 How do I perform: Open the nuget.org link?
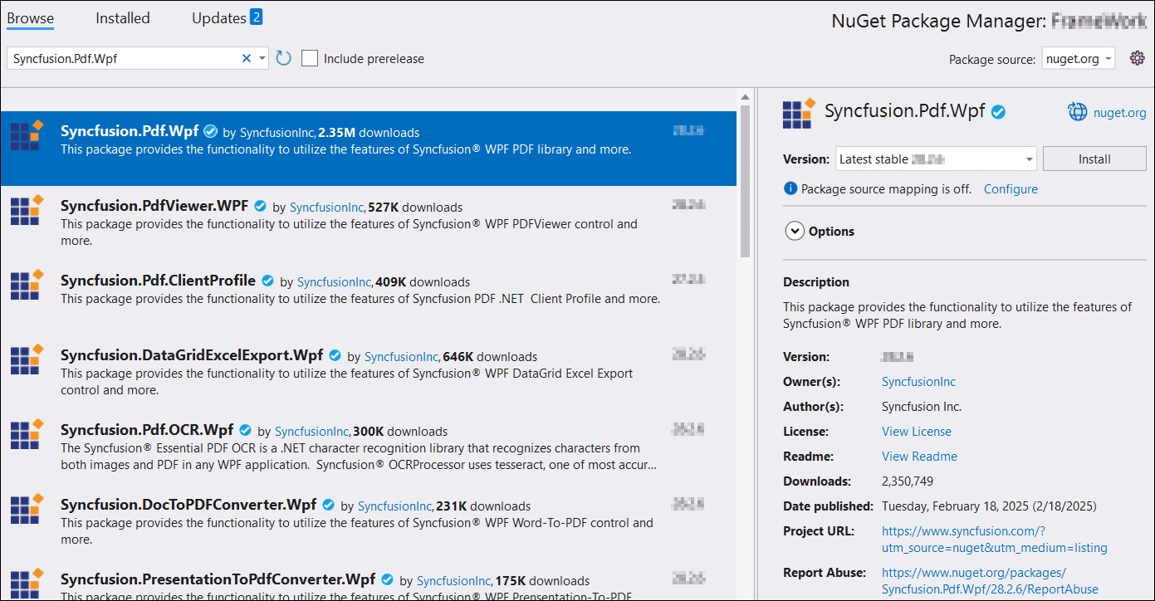1119,112
